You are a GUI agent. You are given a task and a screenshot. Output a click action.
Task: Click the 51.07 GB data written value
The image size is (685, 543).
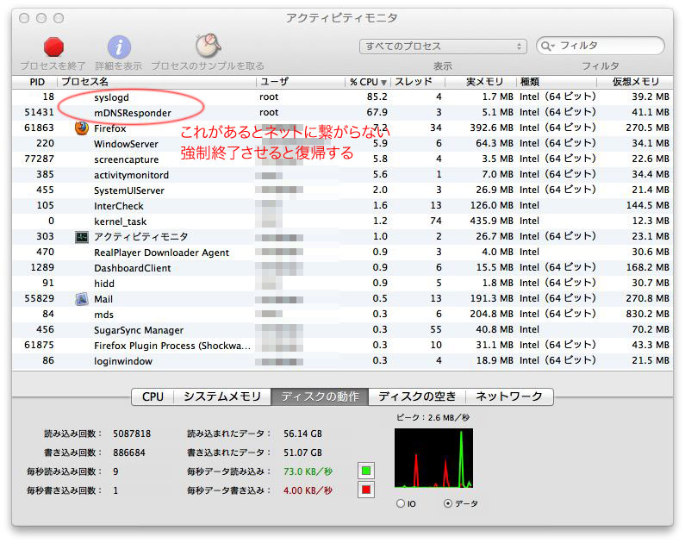(x=302, y=452)
